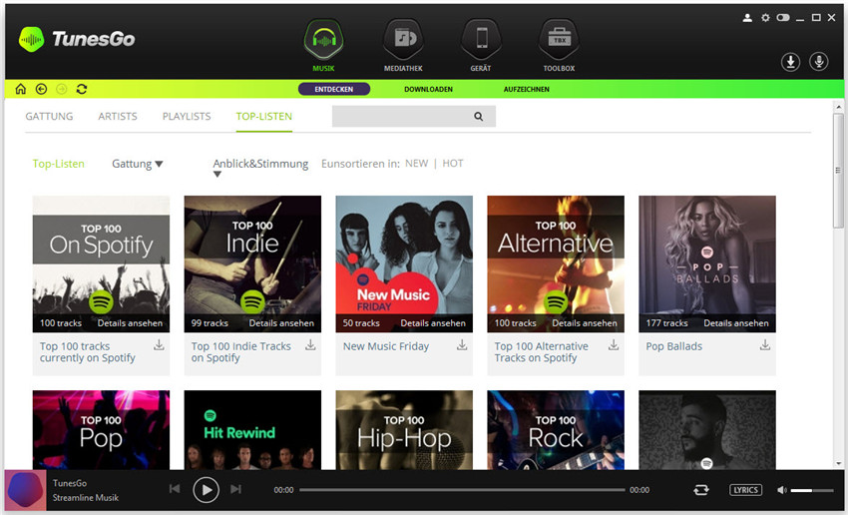The width and height of the screenshot is (848, 515).
Task: Navigate forward with the right arrow
Action: (62, 89)
